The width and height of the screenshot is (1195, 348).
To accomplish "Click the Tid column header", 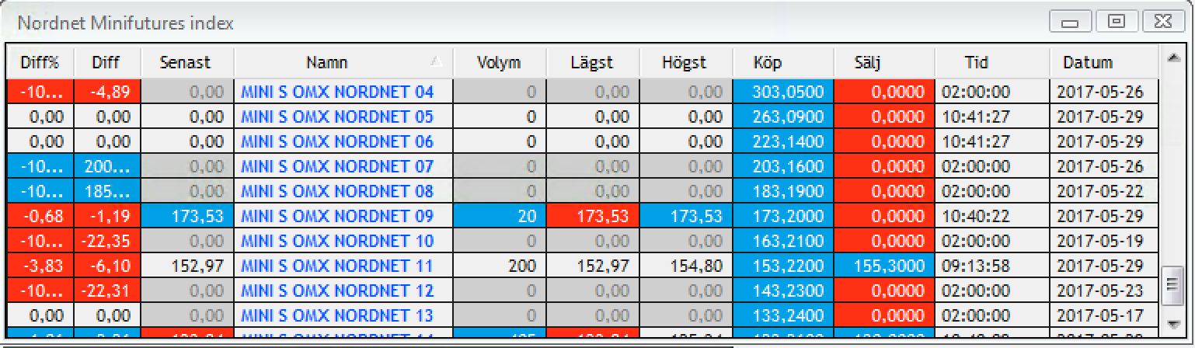I will [x=976, y=63].
